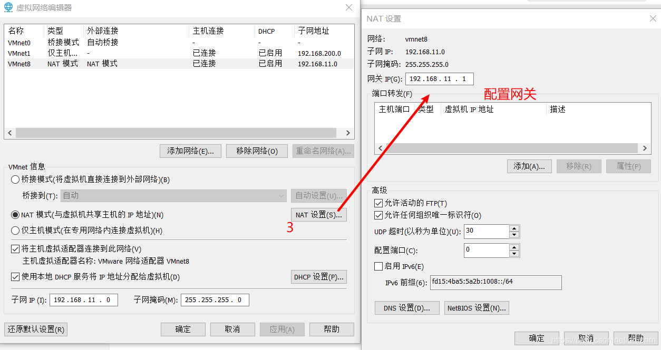Select the NAT 模式 radio button
This screenshot has height=350, width=661.
coord(15,215)
